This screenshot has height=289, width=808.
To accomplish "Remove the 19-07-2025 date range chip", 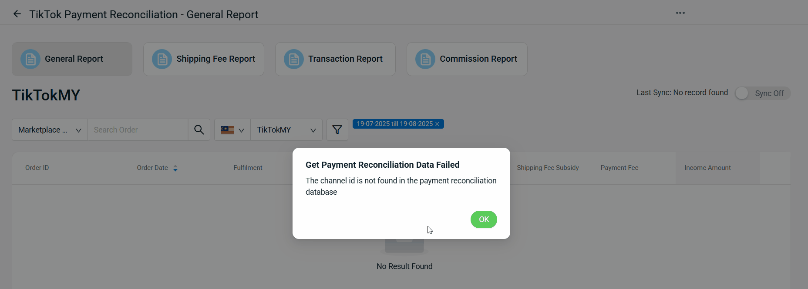I will point(437,124).
